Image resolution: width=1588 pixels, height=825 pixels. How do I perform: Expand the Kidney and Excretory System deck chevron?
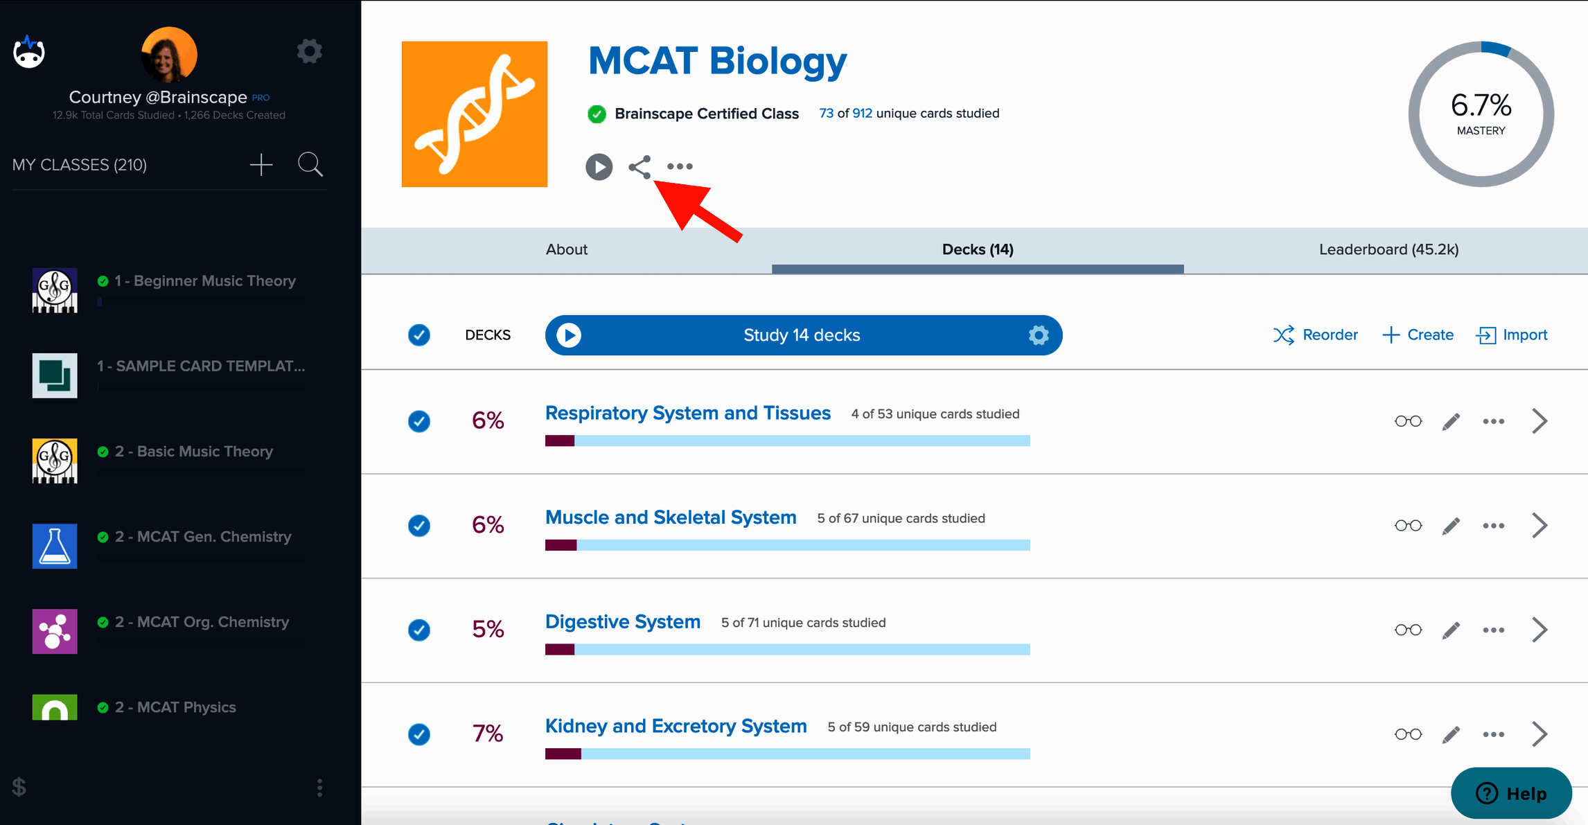1540,734
